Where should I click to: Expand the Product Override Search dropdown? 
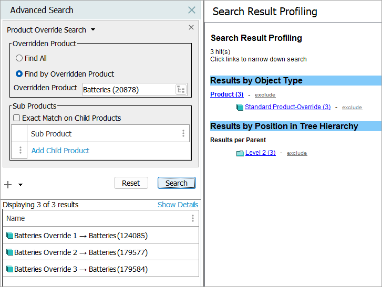point(93,30)
